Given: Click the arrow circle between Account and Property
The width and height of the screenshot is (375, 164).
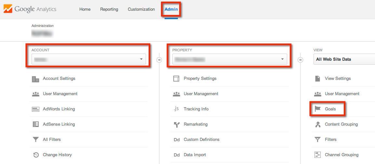Looking at the screenshot, I should pos(159,60).
